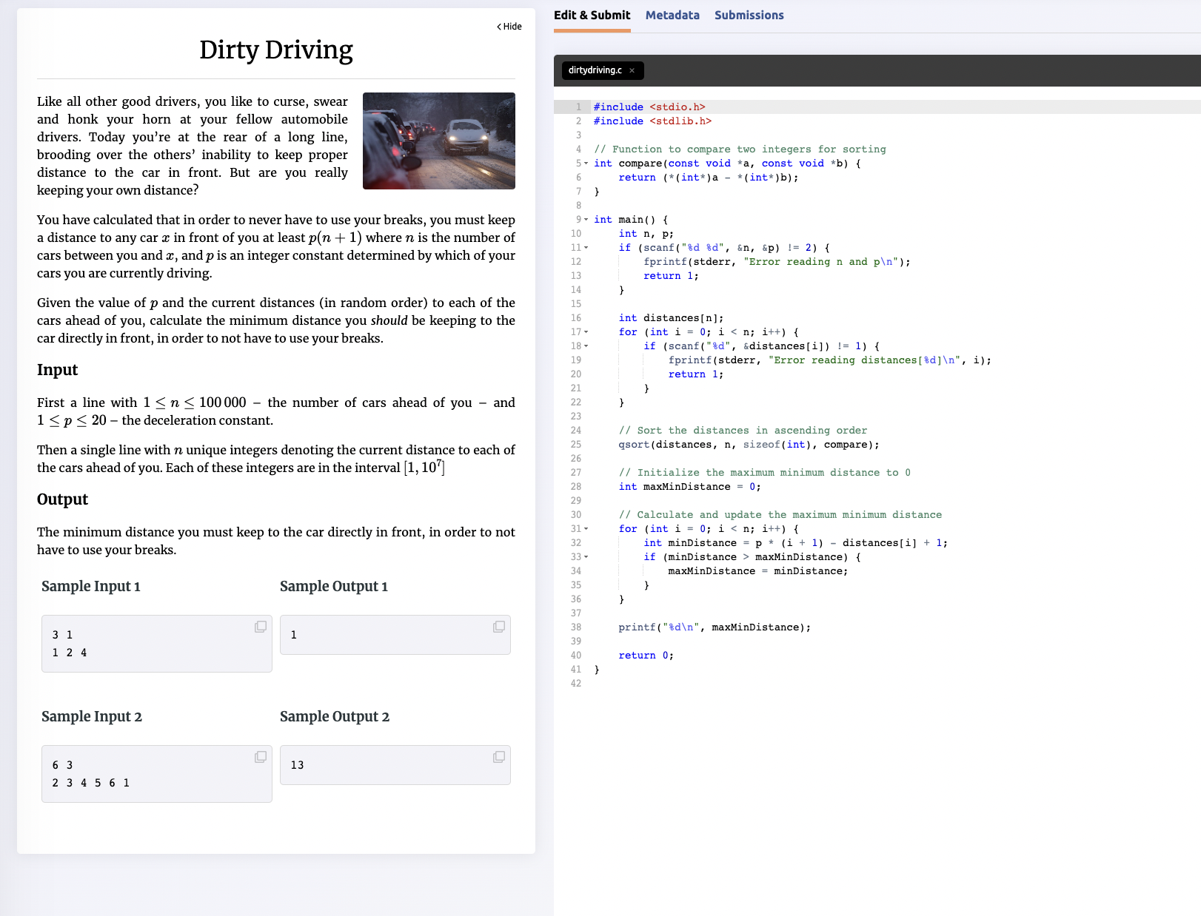Select the dirtydriving.c editor tab

click(596, 70)
